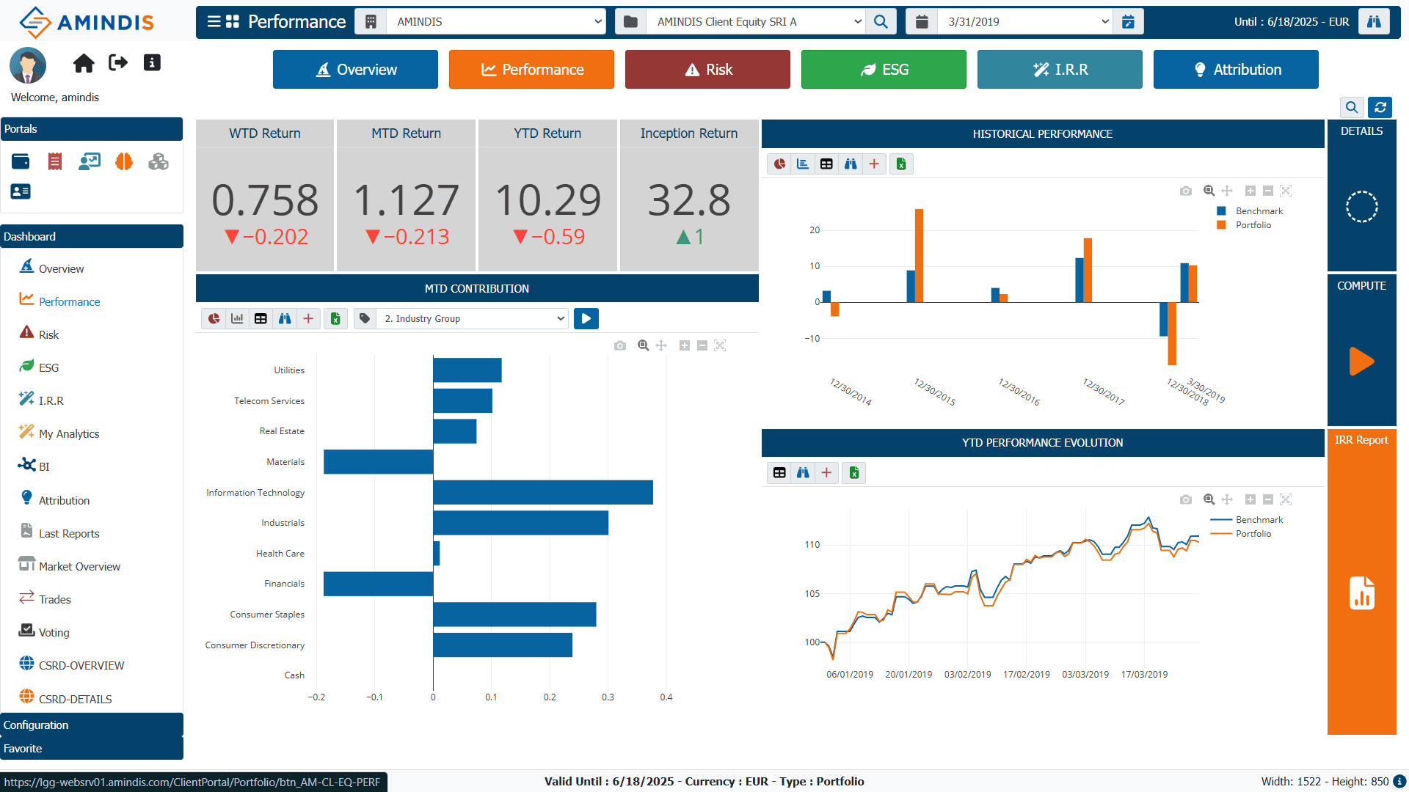Click the IRR Report document icon
Screen dimensions: 1409x792
(1362, 593)
